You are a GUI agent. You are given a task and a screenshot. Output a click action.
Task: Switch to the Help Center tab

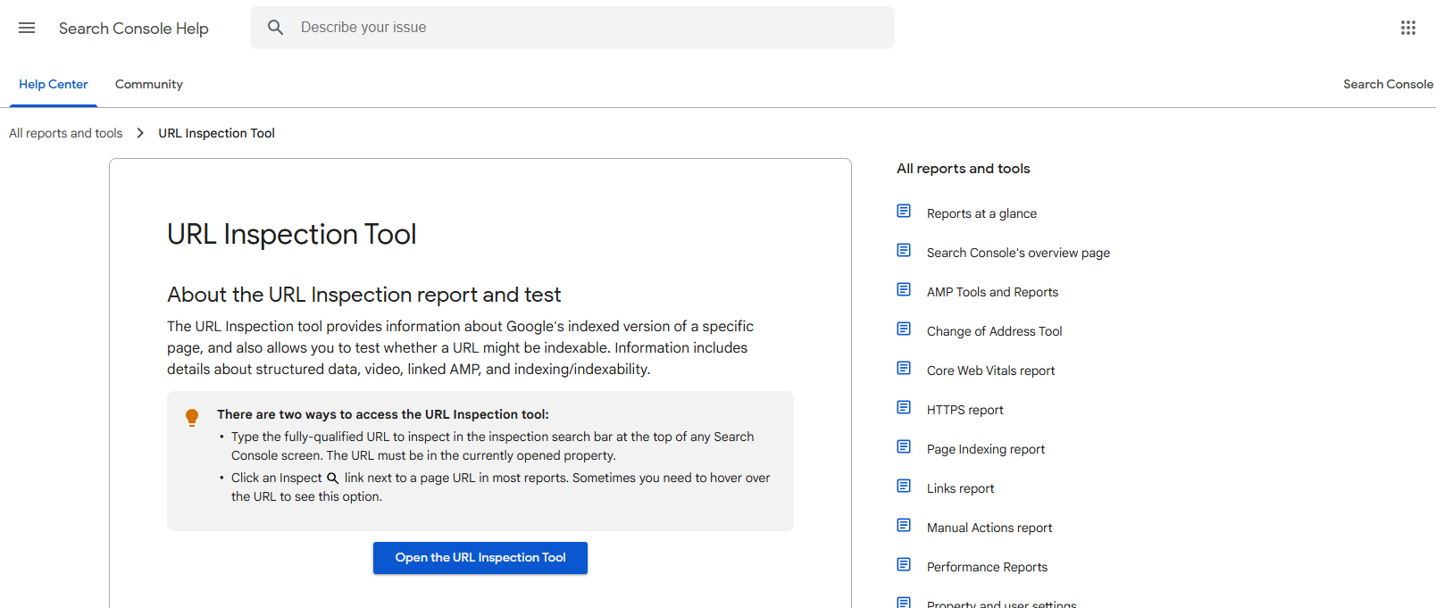(x=54, y=84)
